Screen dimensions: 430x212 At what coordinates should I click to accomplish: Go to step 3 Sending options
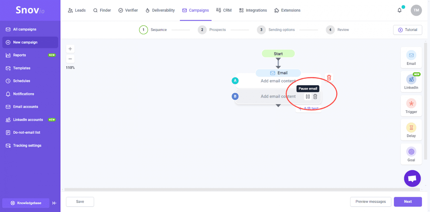pyautogui.click(x=276, y=30)
